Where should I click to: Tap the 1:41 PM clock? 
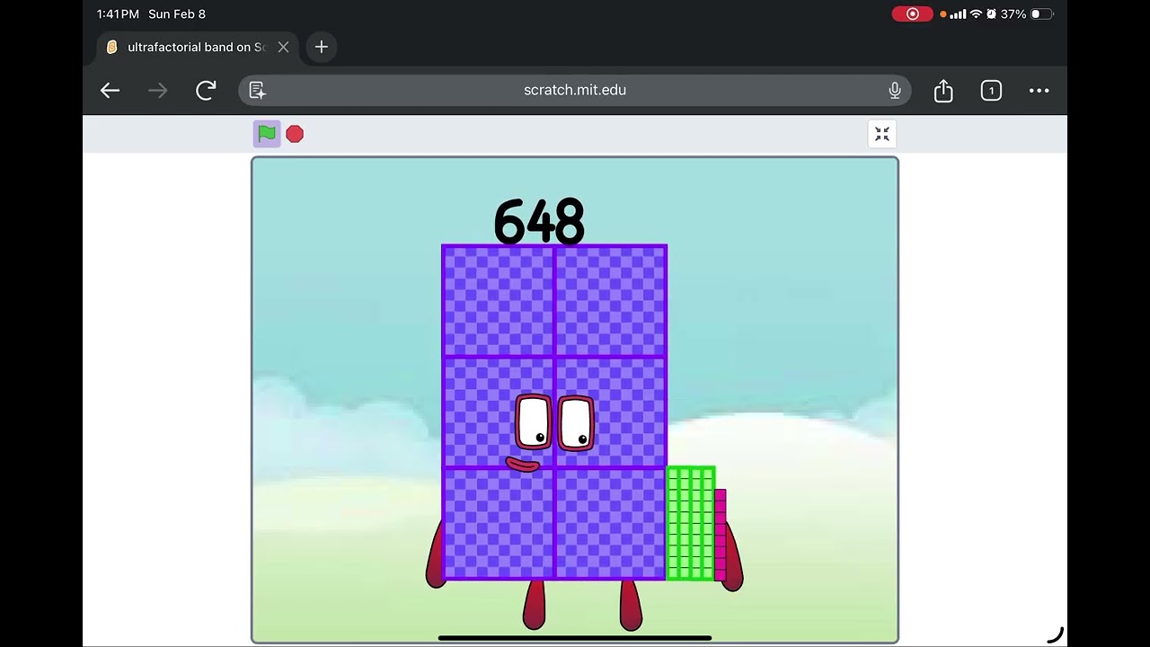(118, 14)
